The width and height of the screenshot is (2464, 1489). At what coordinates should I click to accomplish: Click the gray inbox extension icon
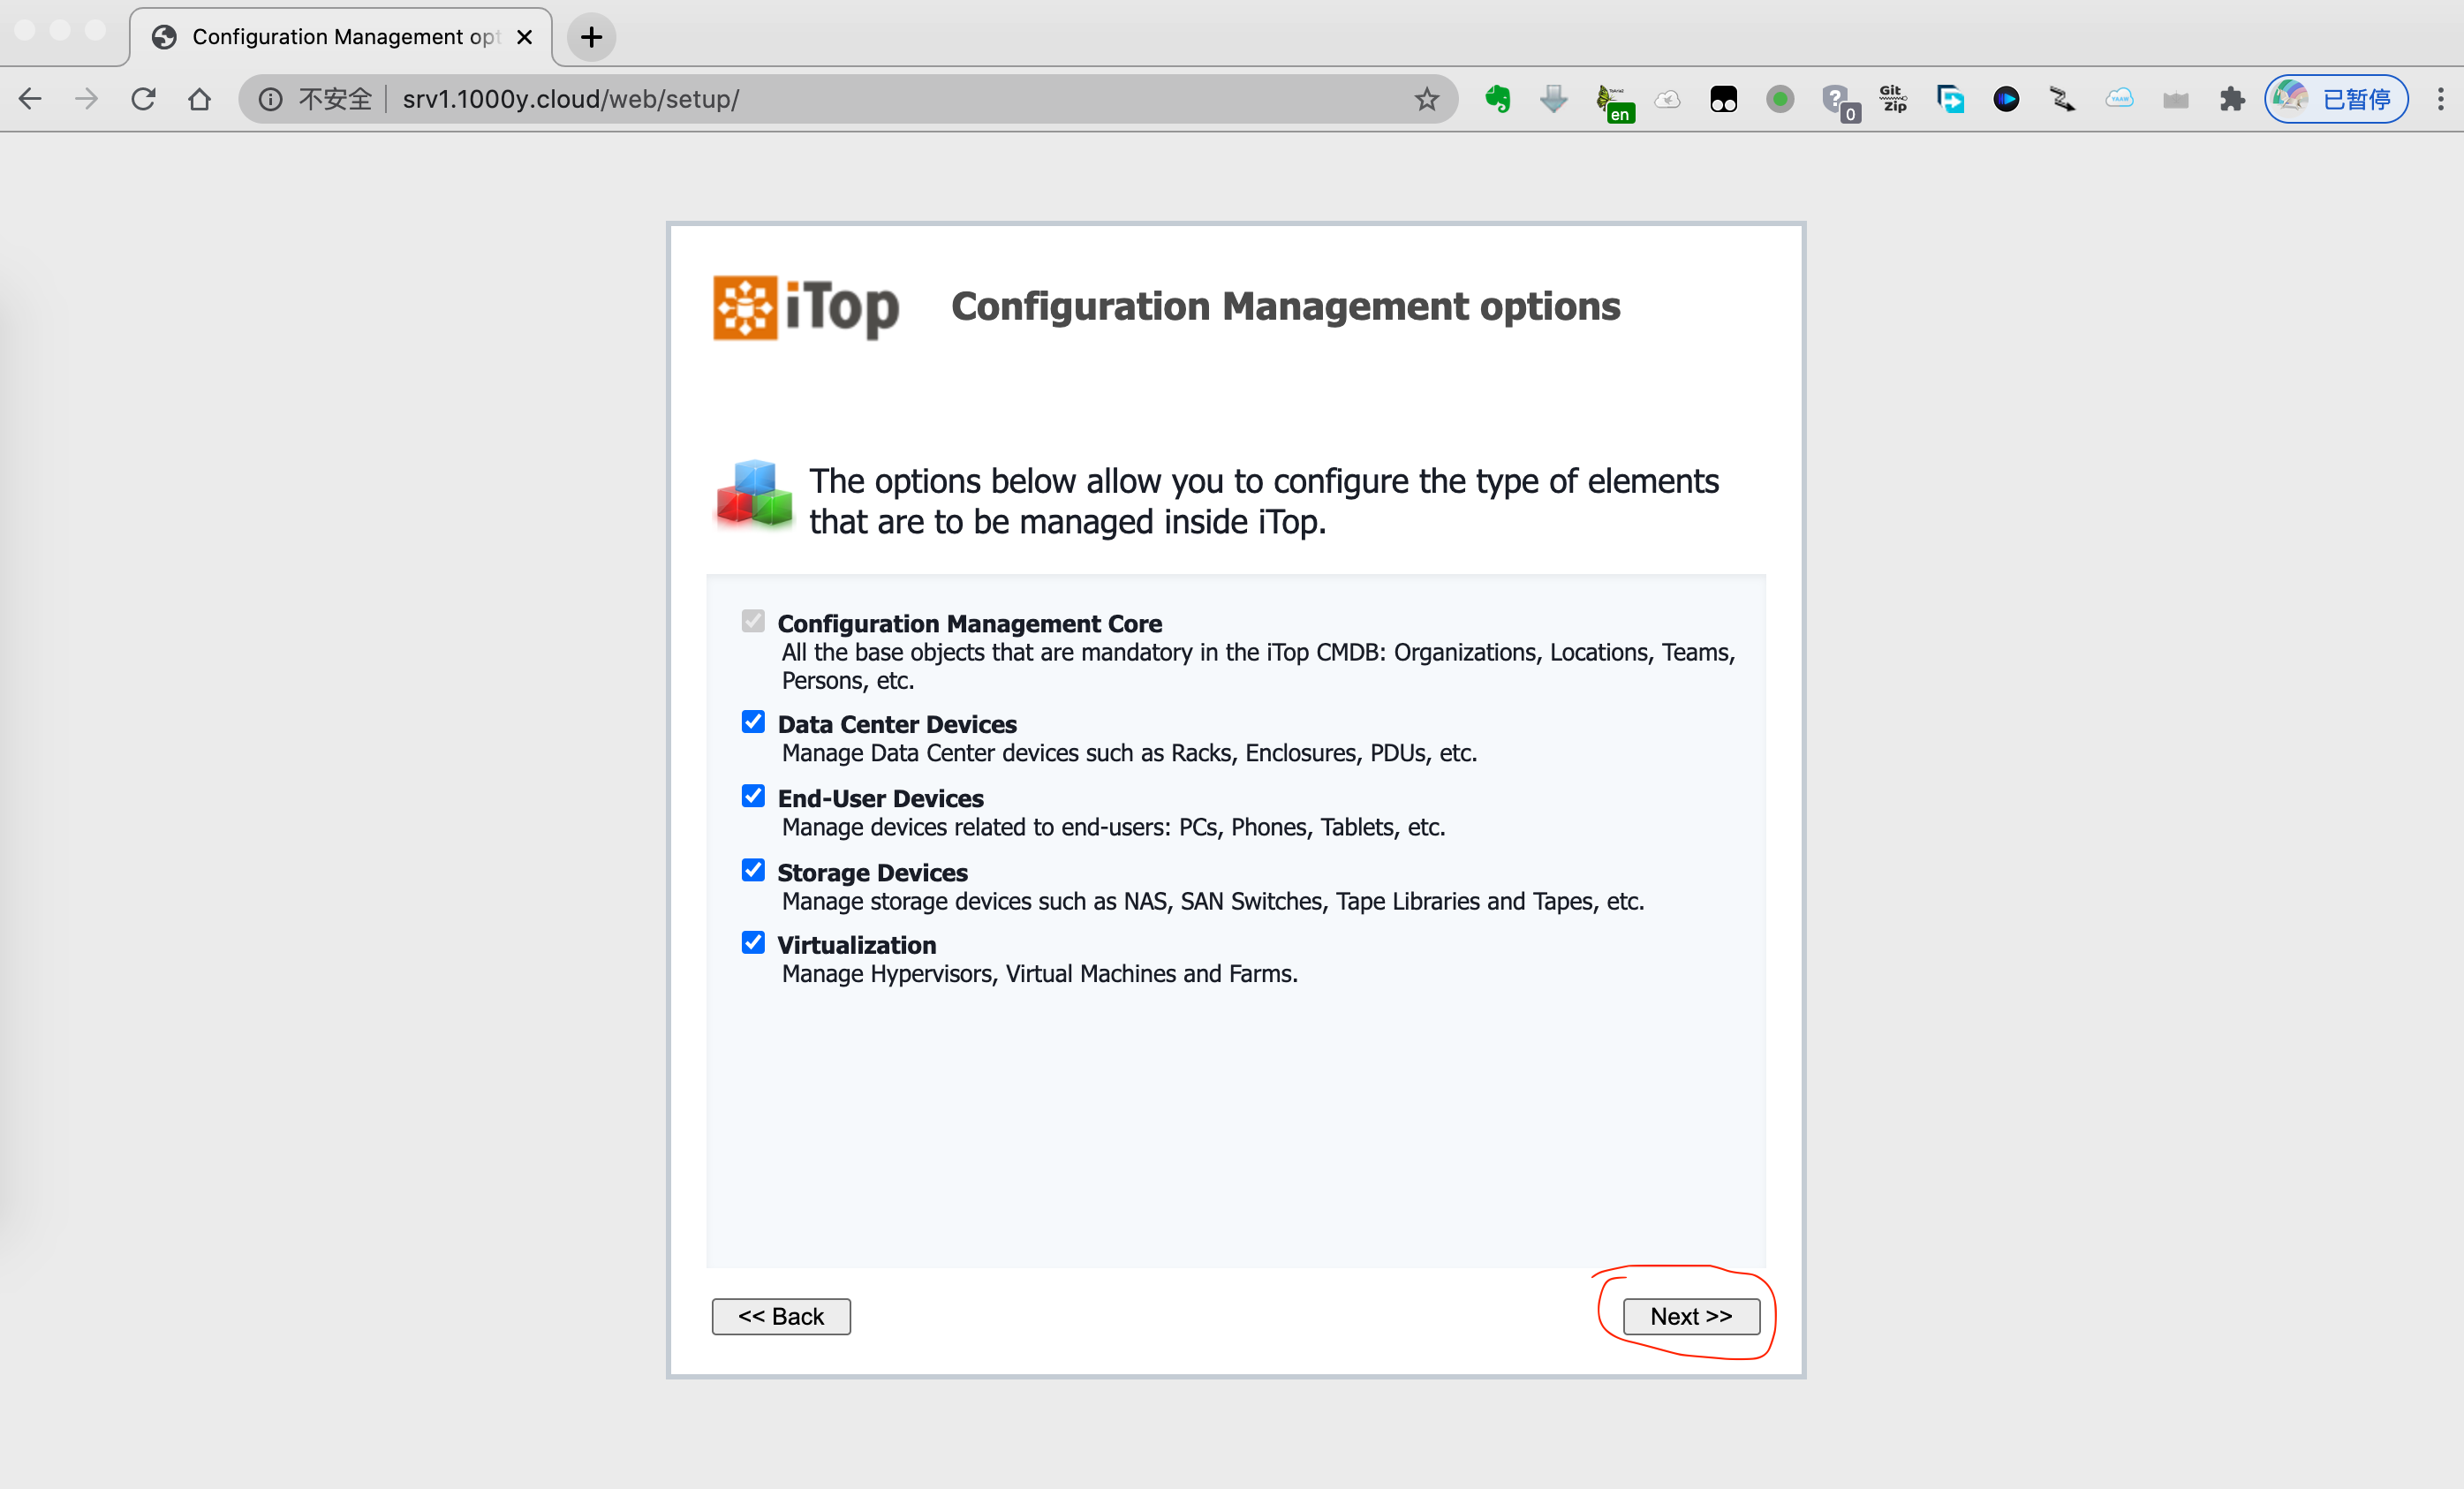[2175, 99]
